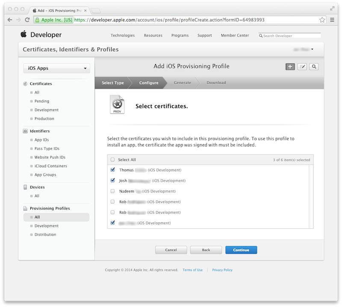
Task: Check Nadeem's iOS Development certificate
Action: pos(113,191)
